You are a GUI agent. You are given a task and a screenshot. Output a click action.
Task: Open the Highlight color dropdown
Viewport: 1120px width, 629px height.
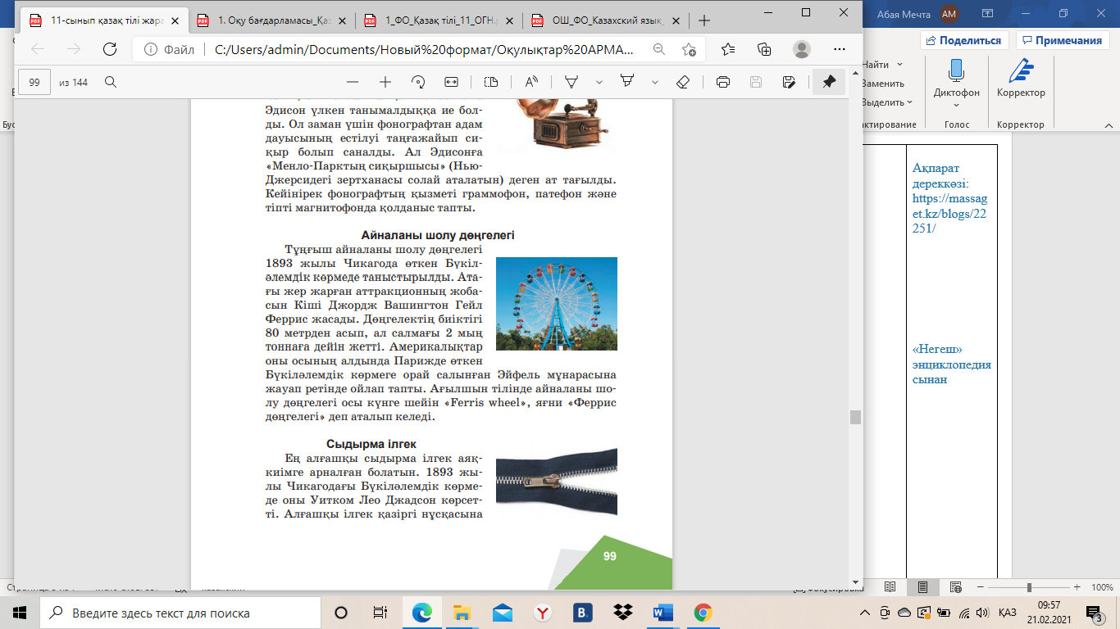tap(654, 82)
